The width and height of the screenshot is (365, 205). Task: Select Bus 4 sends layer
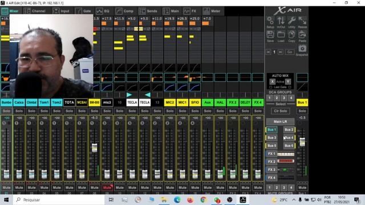[x=289, y=138]
